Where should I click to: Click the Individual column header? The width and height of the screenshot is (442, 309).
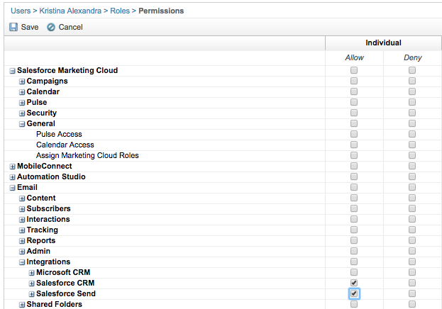[383, 43]
